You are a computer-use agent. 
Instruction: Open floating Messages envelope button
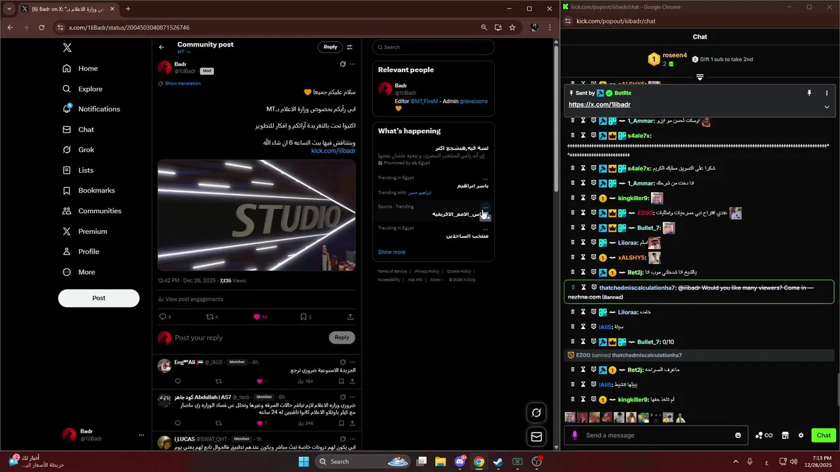tap(536, 437)
